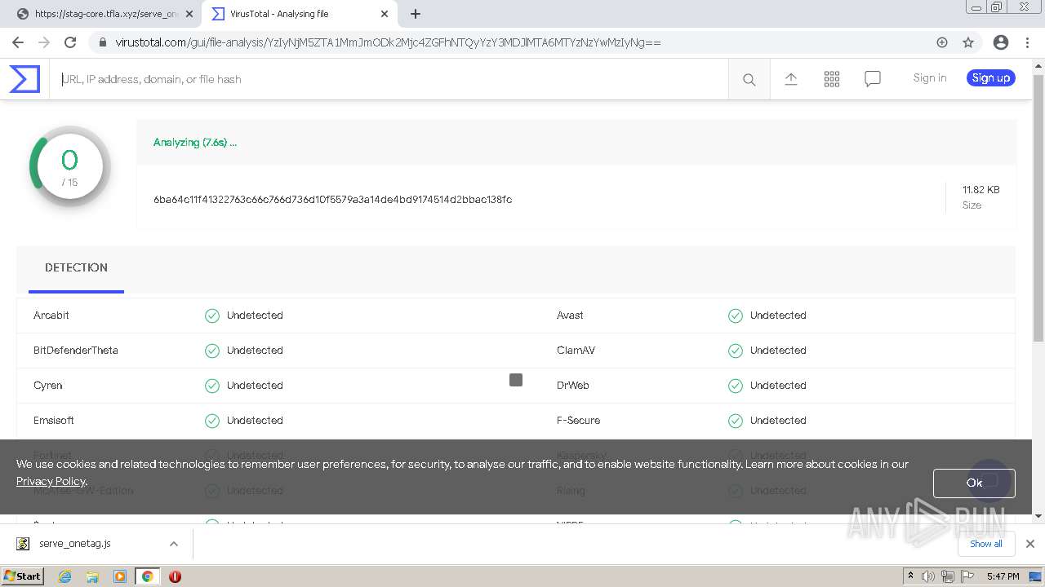
Task: Click the volume speaker tray icon
Action: (x=928, y=576)
